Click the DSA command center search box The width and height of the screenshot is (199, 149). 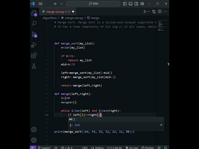pos(93,4)
